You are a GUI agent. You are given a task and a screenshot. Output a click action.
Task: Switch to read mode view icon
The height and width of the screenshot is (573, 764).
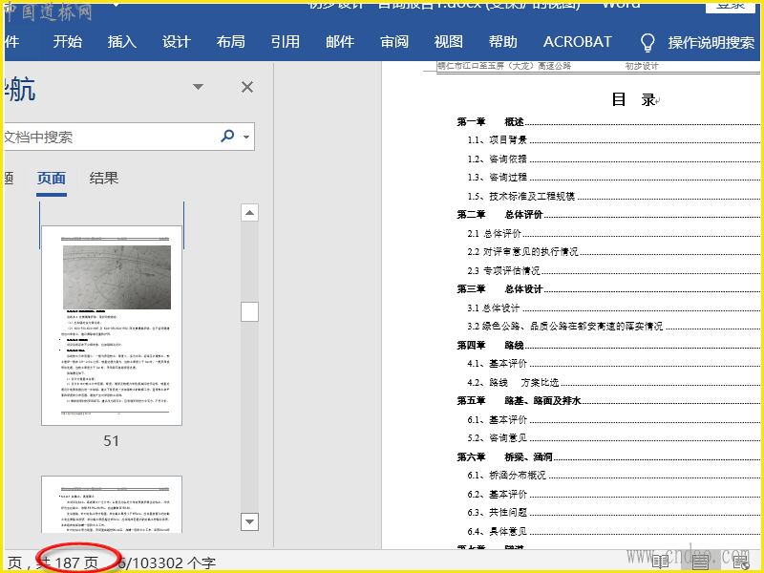tap(660, 562)
